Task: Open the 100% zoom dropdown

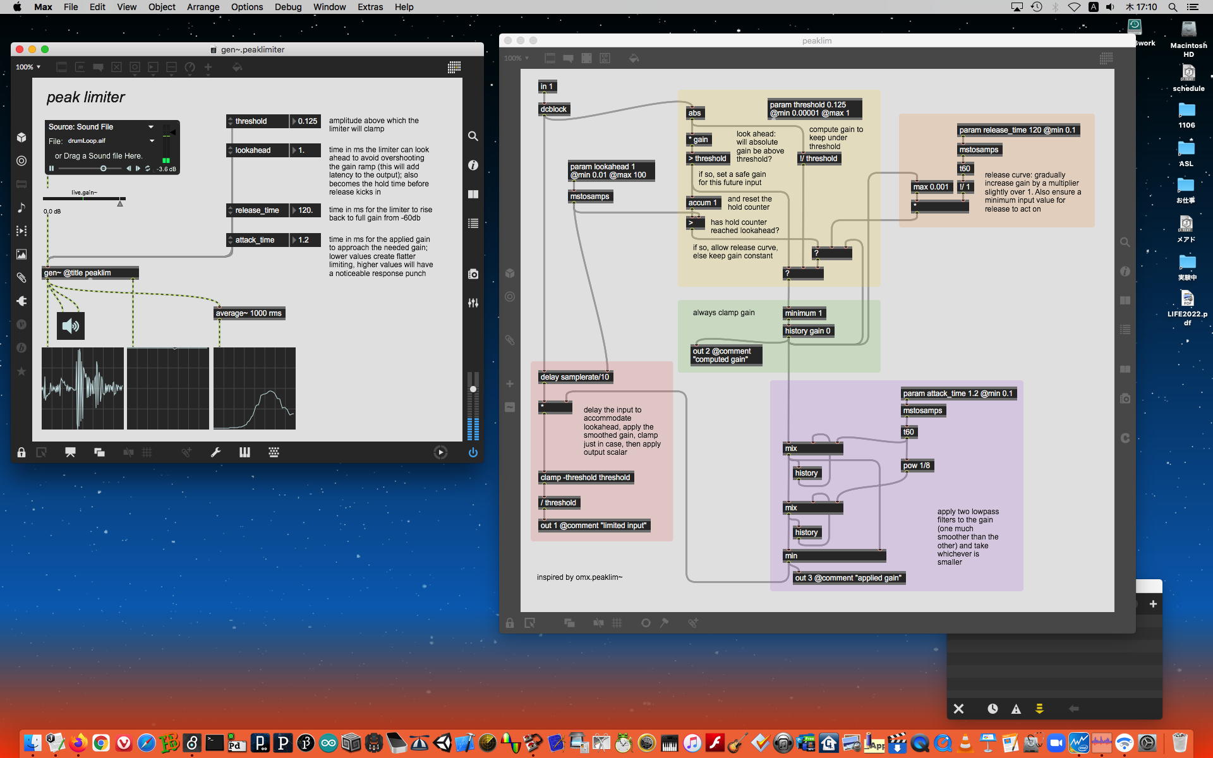Action: pyautogui.click(x=28, y=67)
